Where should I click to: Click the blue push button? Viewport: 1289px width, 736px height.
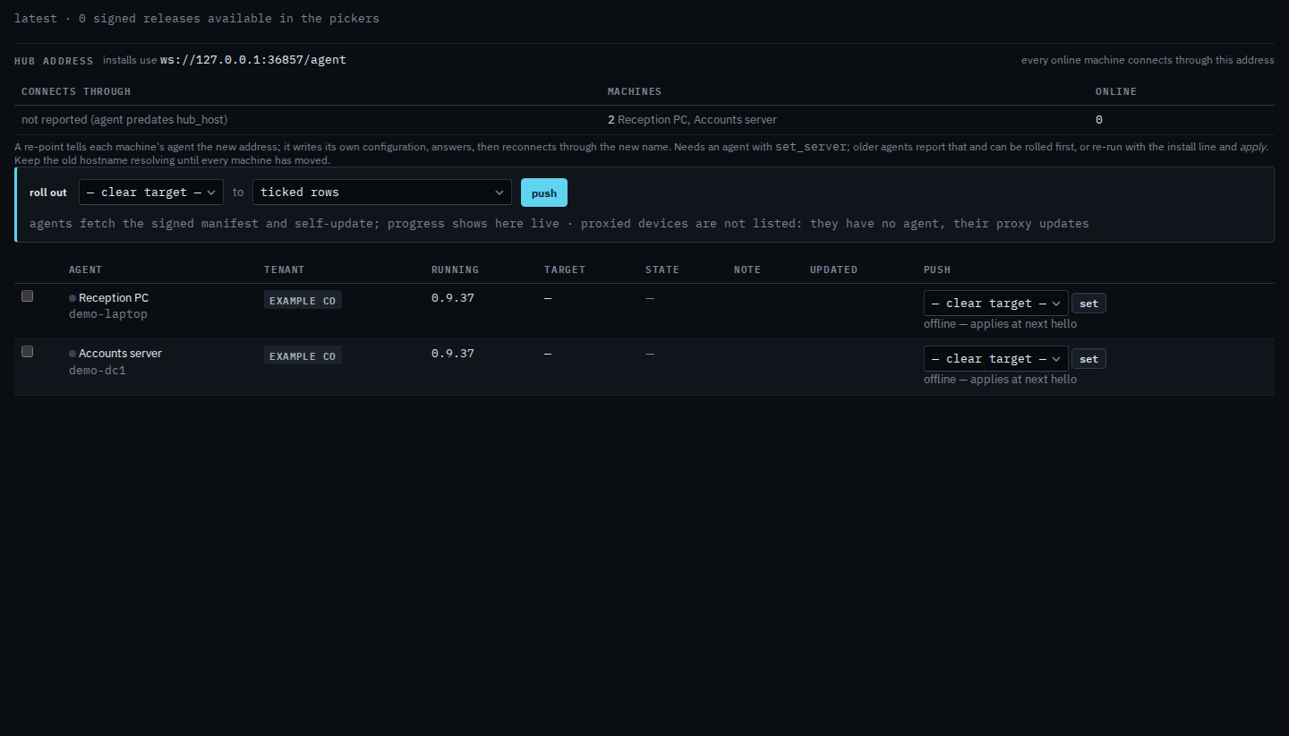544,193
